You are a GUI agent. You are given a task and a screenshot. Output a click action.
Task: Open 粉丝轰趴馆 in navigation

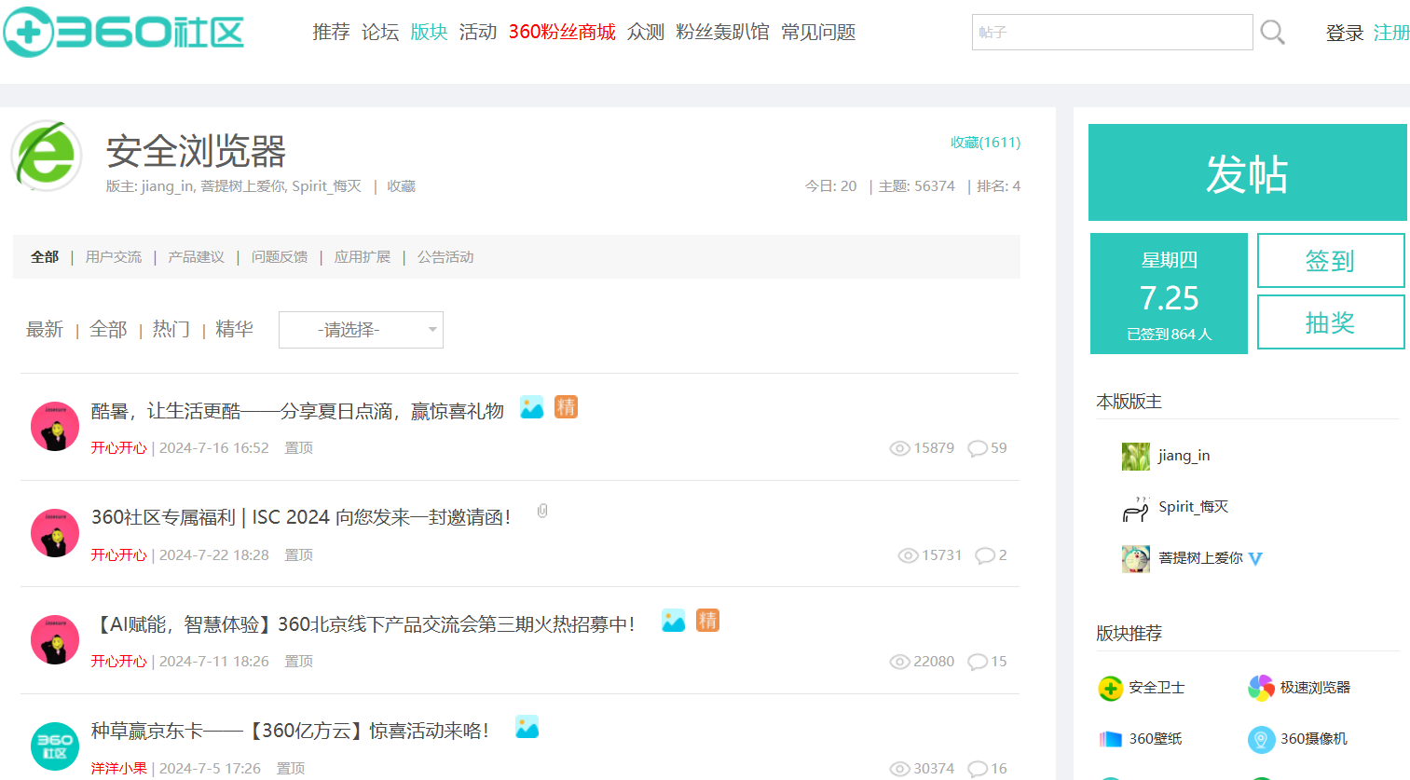(x=722, y=33)
